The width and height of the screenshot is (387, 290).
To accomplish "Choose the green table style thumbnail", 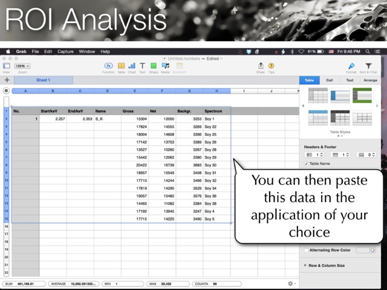I will [362, 95].
